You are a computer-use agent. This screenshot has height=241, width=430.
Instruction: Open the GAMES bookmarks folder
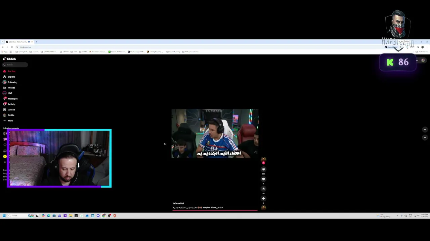click(84, 52)
